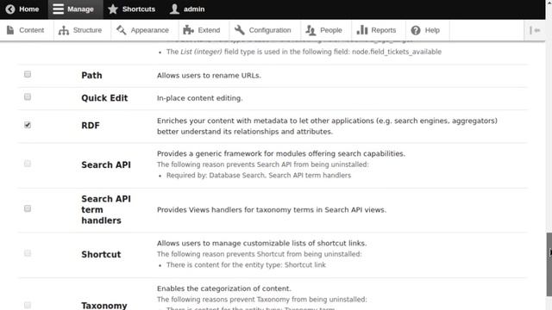Open the Configuration admin page

[265, 30]
